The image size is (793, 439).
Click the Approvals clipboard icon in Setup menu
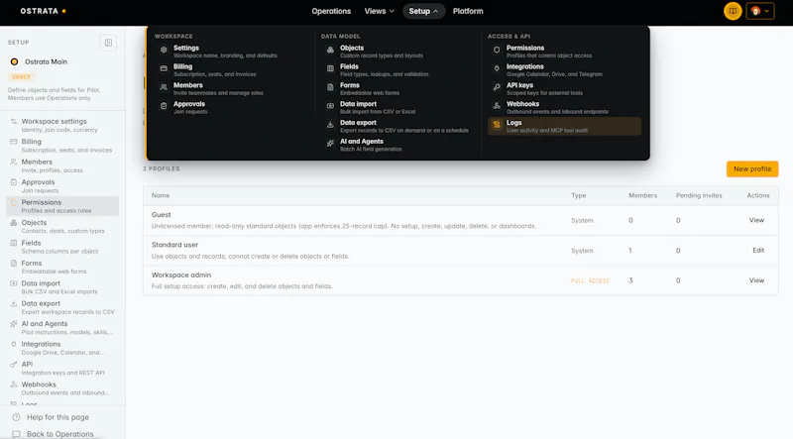[164, 106]
